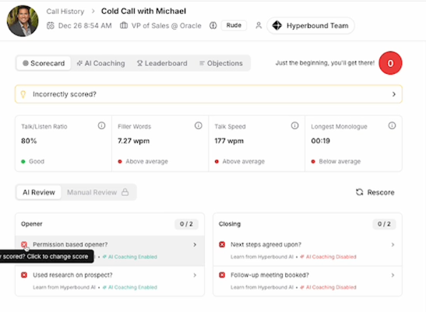Screen dimensions: 426x312
Task: Click the Longest Monologue info icon
Action: (392, 126)
